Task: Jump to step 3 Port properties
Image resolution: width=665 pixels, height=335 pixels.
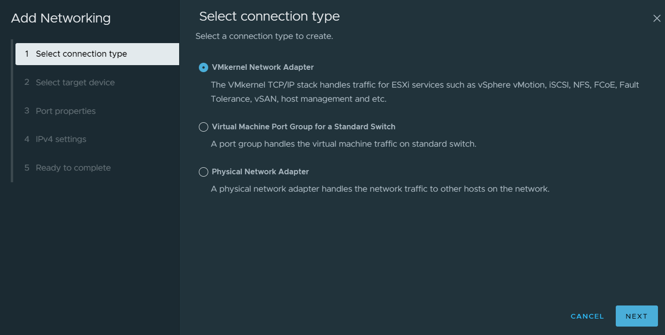Action: 66,111
